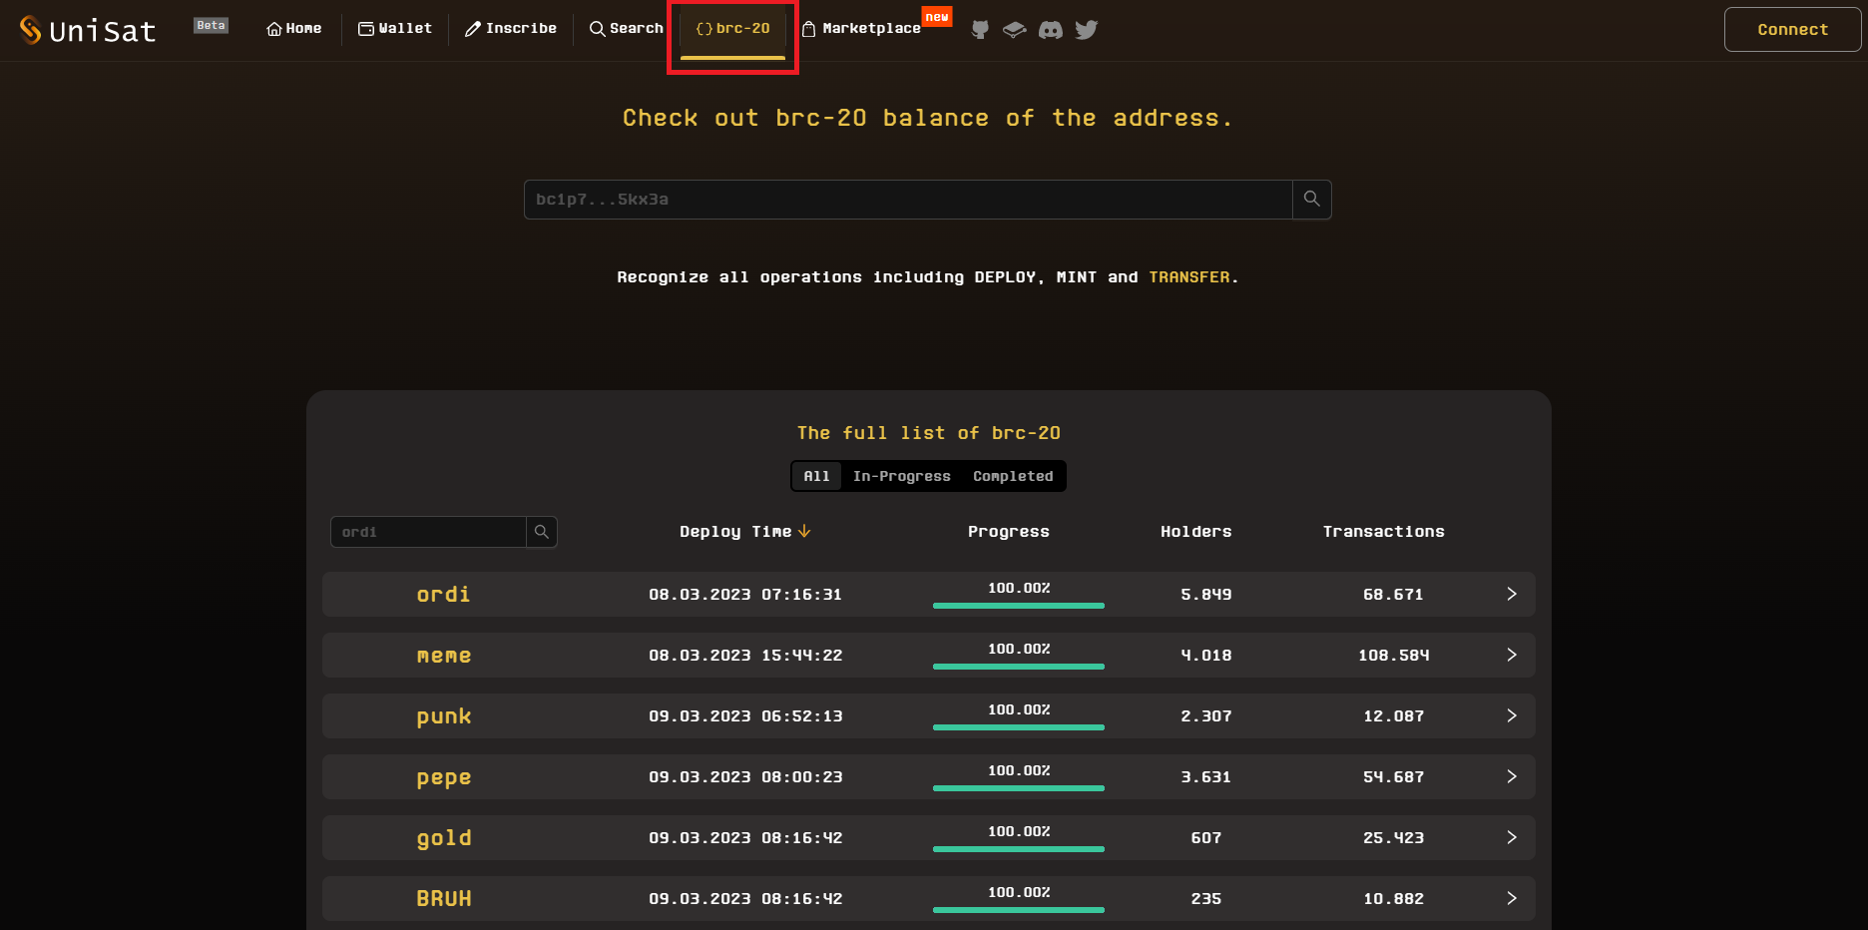Open the Search tab
This screenshot has width=1868, height=930.
pos(627,29)
